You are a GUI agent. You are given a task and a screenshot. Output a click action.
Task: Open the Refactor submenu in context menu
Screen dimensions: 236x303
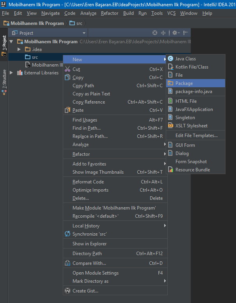pyautogui.click(x=115, y=154)
